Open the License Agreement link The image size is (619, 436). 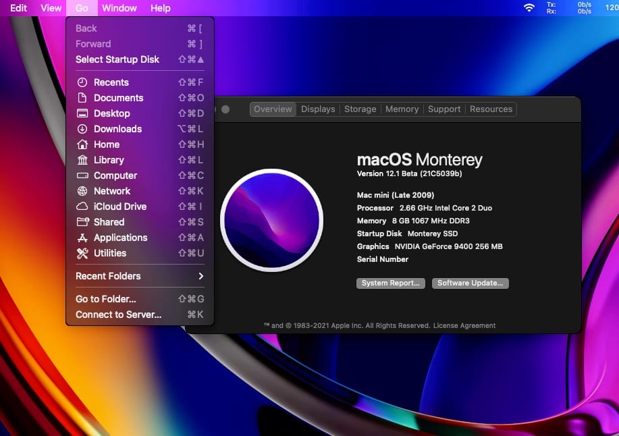(464, 325)
